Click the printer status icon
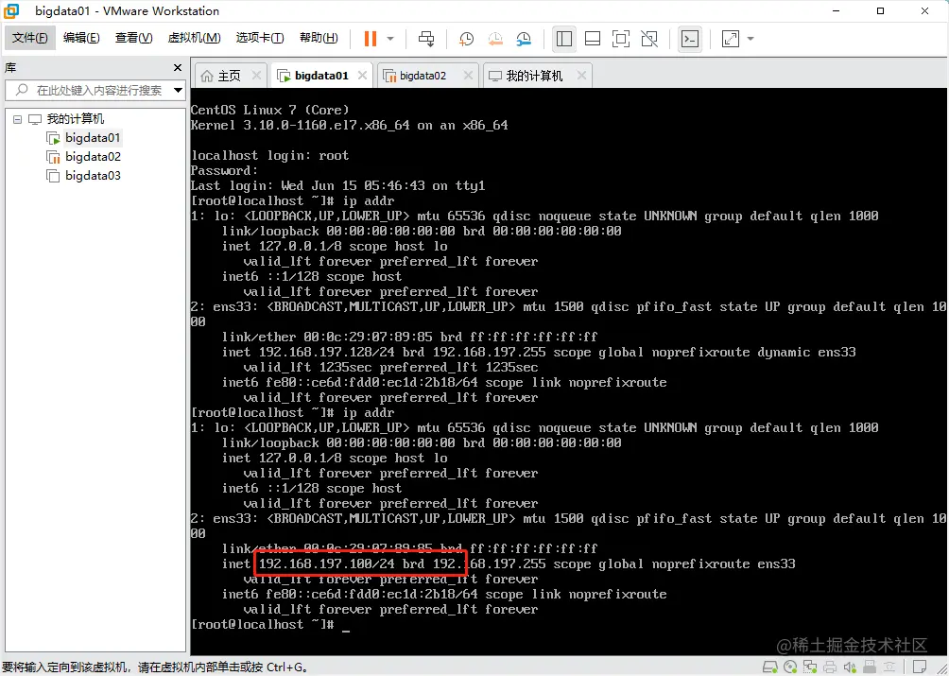949x676 pixels. click(830, 667)
